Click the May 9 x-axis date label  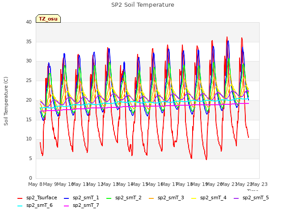coord(50,184)
